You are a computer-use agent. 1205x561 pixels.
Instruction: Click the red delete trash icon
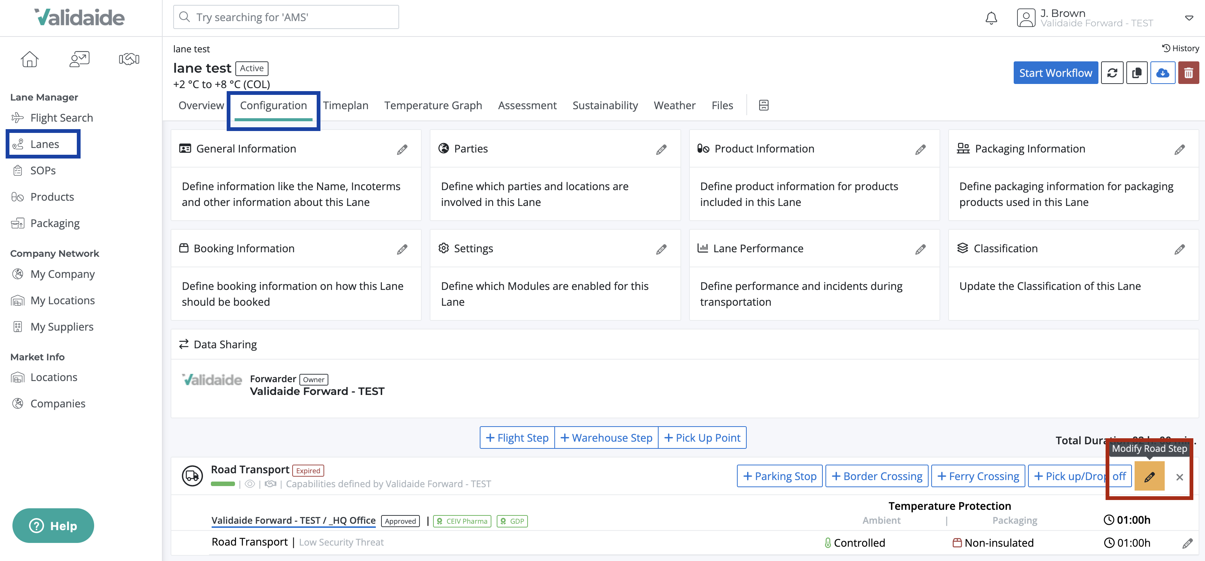pyautogui.click(x=1188, y=73)
